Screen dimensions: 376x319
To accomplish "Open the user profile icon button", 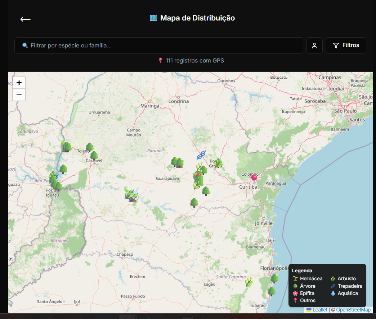I will point(314,45).
